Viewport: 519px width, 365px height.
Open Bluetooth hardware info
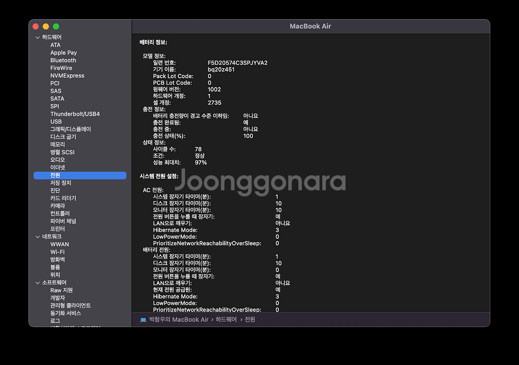[x=63, y=60]
